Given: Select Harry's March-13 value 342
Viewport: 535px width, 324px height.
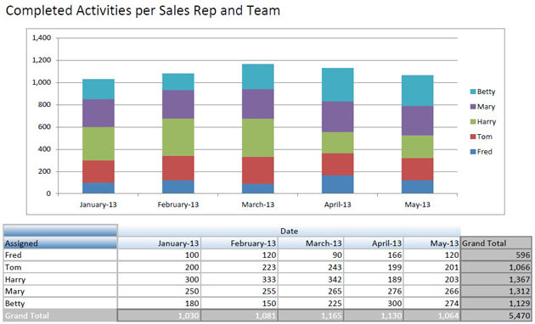Looking at the screenshot, I should point(311,279).
